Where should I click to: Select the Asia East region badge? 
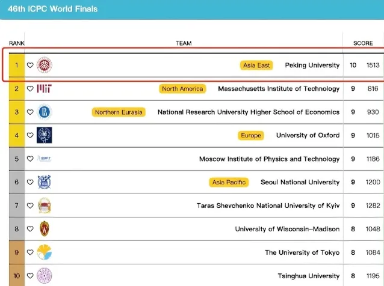256,65
